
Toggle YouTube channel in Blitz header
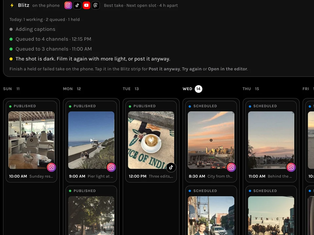point(86,6)
